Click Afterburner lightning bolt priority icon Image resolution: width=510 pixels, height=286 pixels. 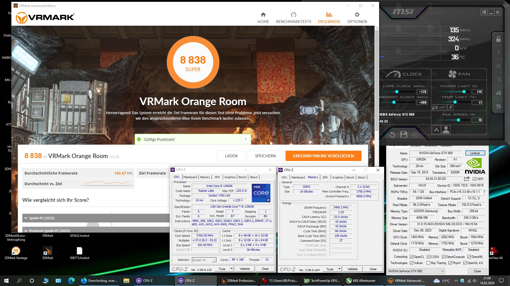pos(450,107)
